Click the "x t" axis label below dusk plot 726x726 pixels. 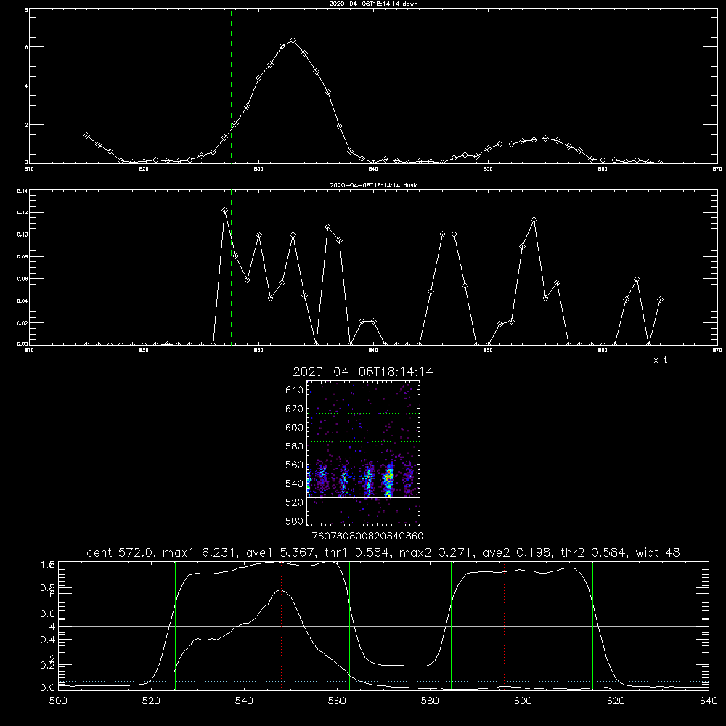pos(661,360)
